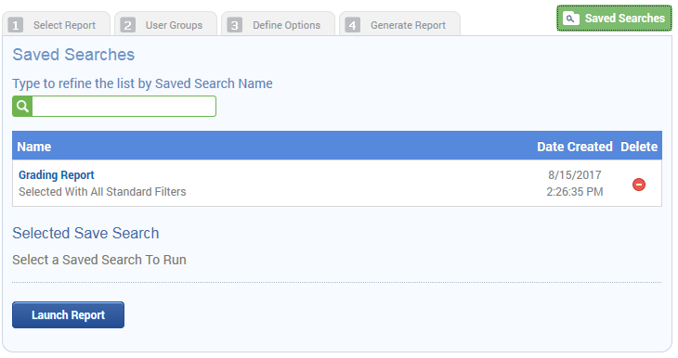This screenshot has height=358, width=678.
Task: Go to the Define Options tab
Action: coord(278,24)
